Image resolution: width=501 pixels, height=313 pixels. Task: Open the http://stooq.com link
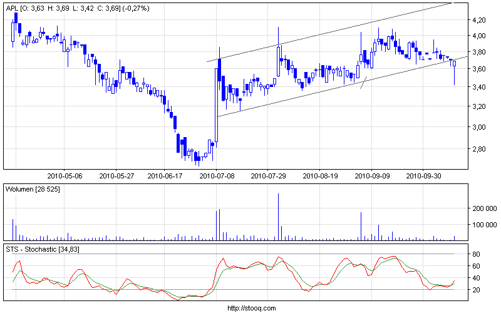pyautogui.click(x=252, y=308)
